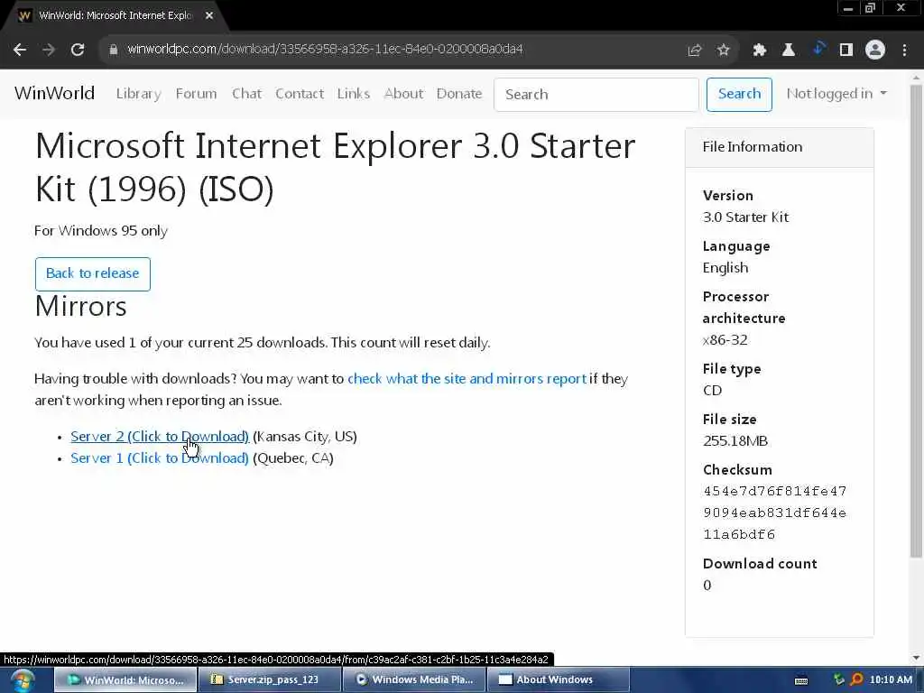Go back to the previous page
Viewport: 924px width, 693px height.
tap(20, 50)
